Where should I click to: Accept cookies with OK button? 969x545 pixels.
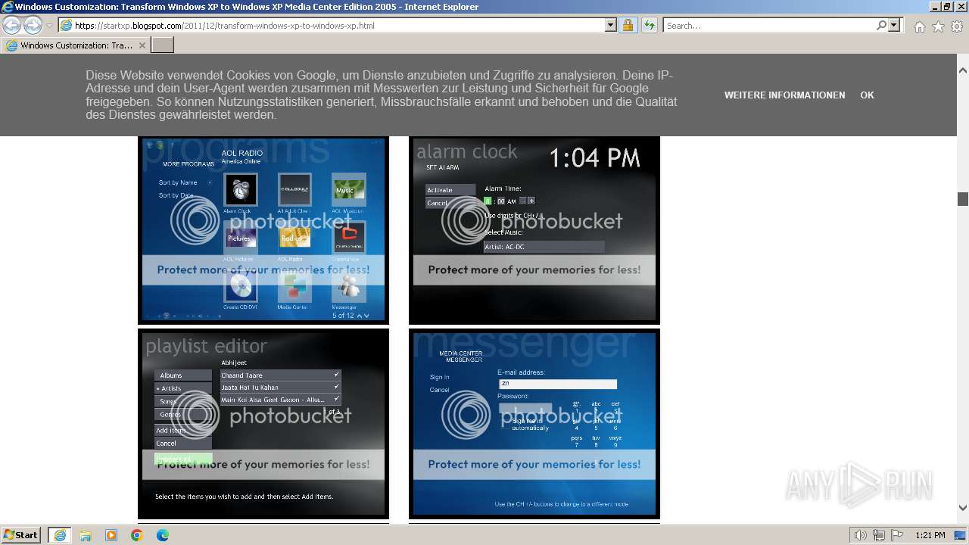tap(867, 95)
